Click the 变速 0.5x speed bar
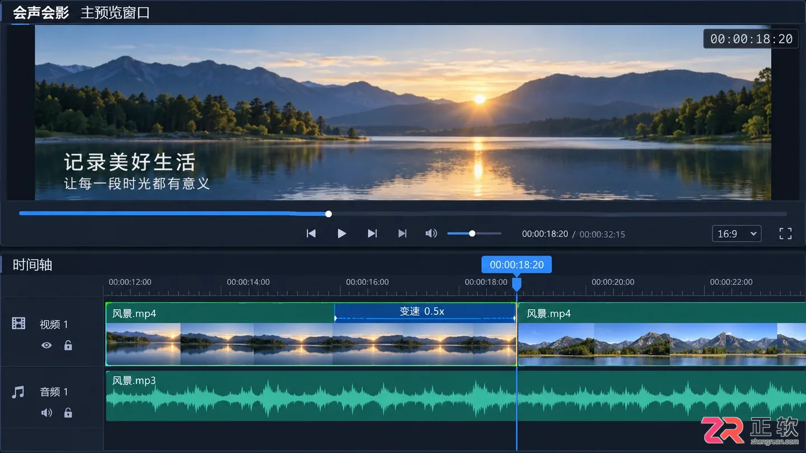The image size is (806, 453). coord(425,312)
